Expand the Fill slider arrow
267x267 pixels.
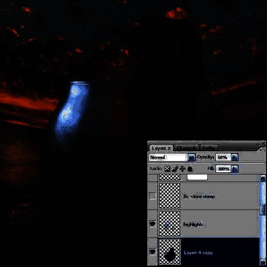click(x=235, y=169)
